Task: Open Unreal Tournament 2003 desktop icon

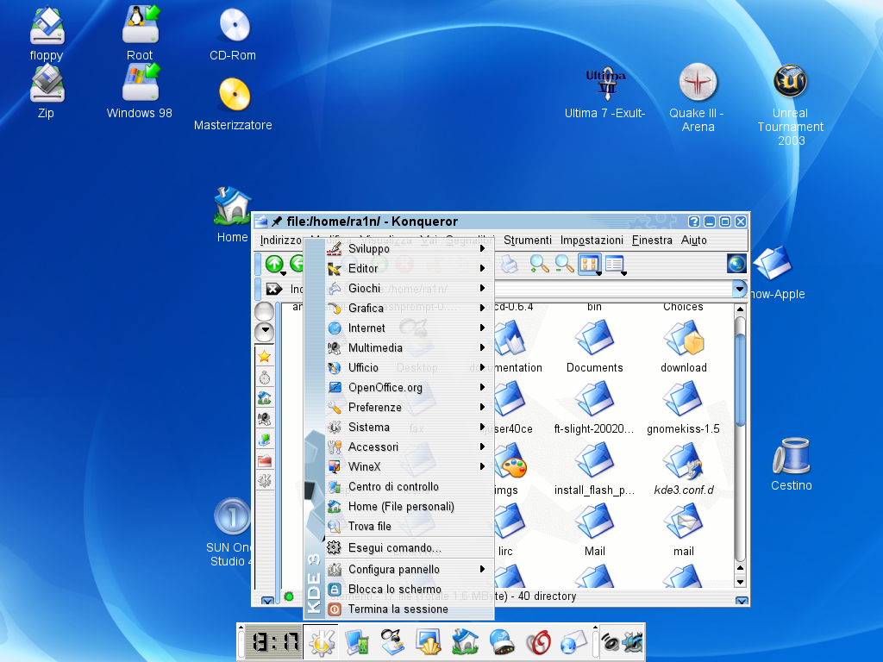Action: (x=790, y=104)
